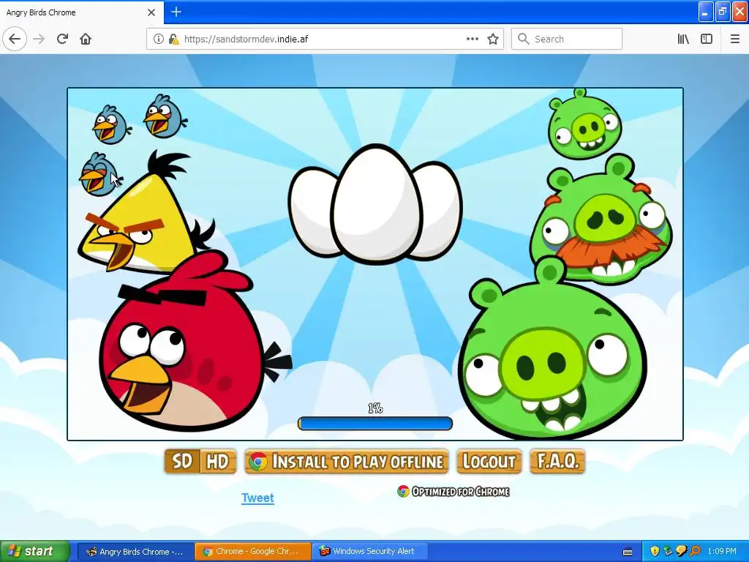This screenshot has height=562, width=749.
Task: Click the green tray icon beside the shield
Action: (x=668, y=552)
